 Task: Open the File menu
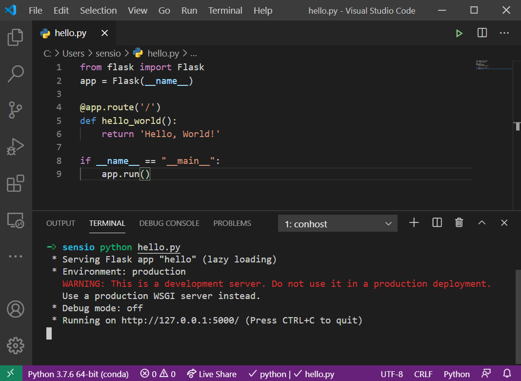(x=36, y=11)
